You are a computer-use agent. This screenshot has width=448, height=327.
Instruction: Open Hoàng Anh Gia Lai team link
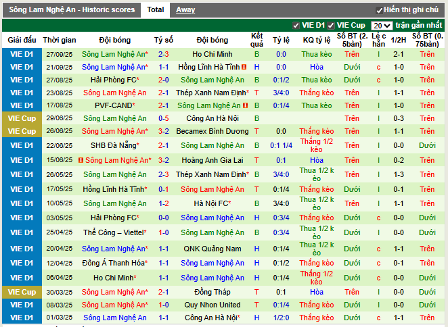click(212, 160)
